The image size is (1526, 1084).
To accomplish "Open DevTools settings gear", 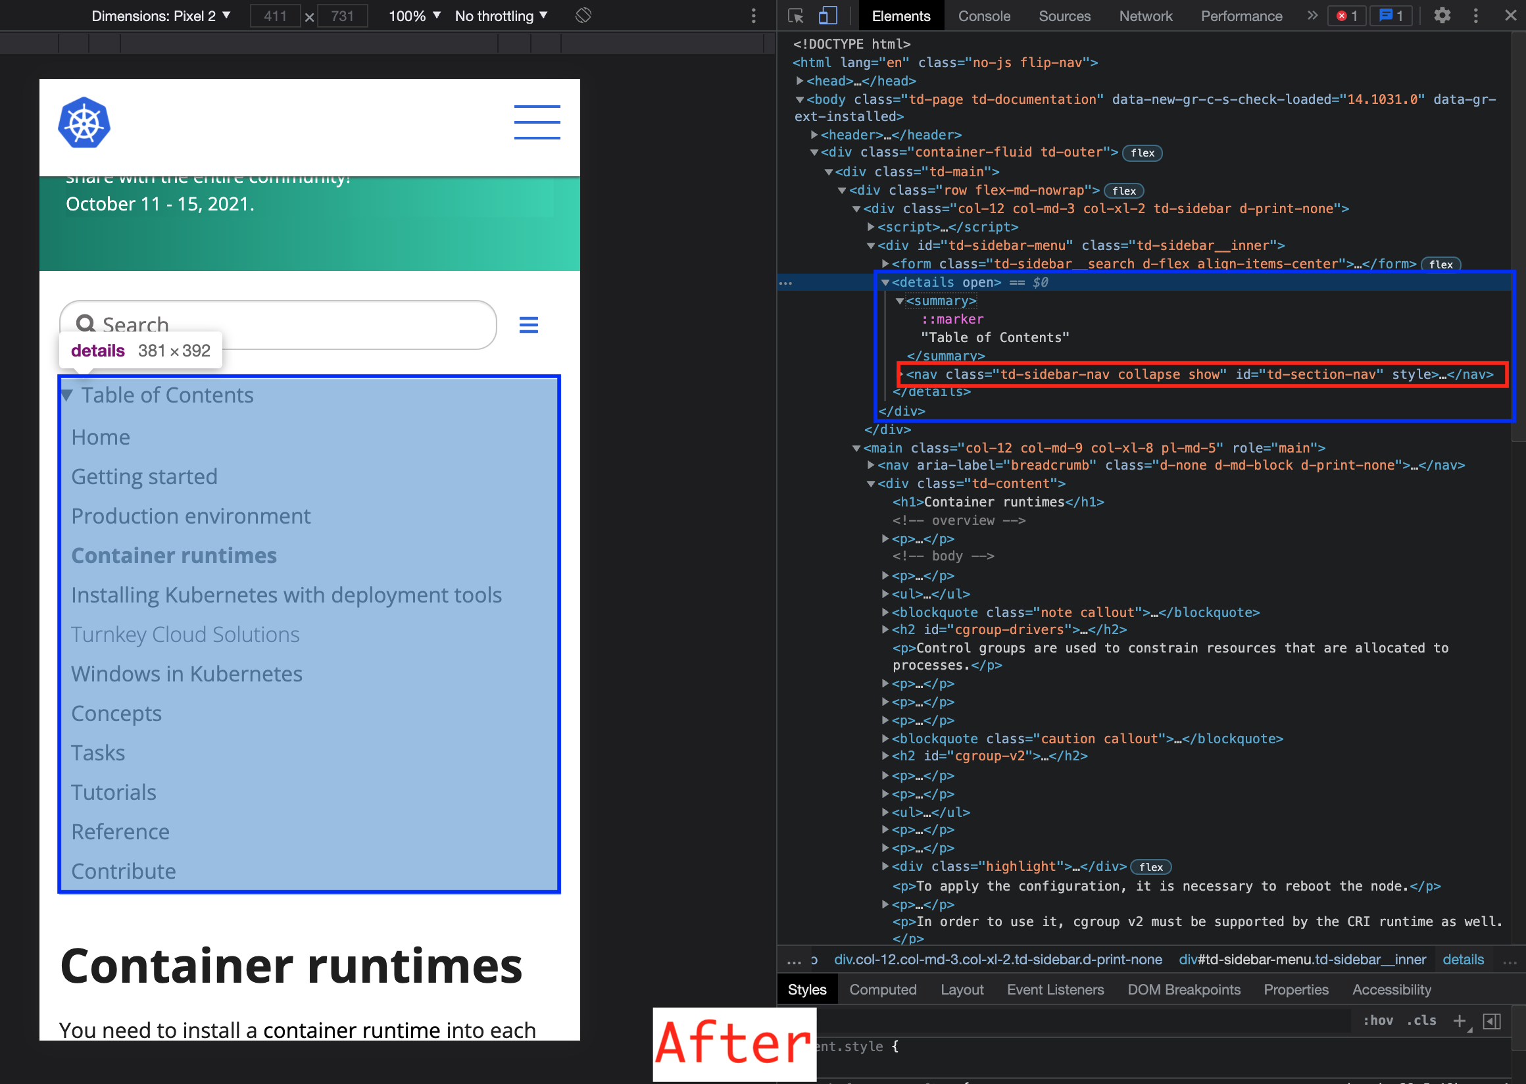I will (1442, 16).
